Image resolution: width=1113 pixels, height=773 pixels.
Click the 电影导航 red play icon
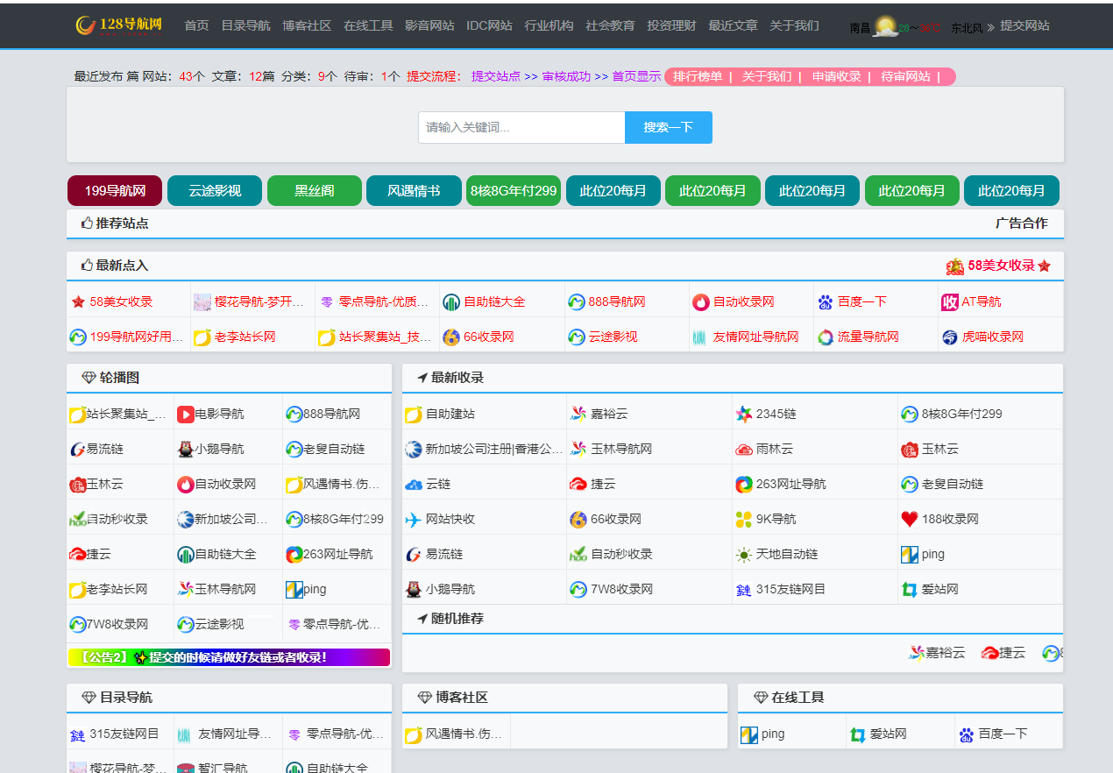click(x=185, y=414)
